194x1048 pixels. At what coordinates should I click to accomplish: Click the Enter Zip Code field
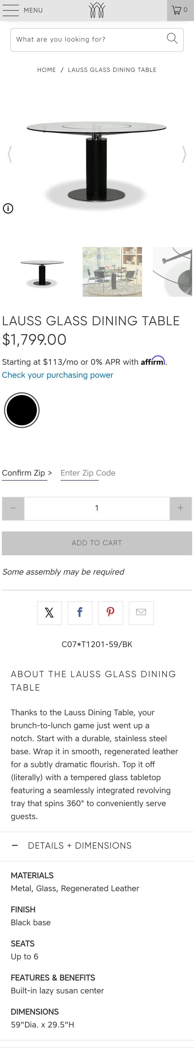[88, 473]
